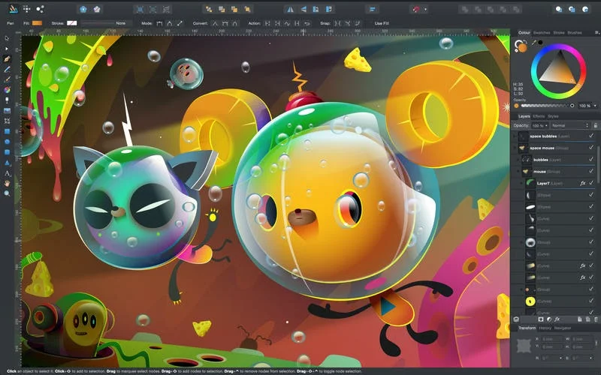Select the Fill gradient tool

pyautogui.click(x=7, y=90)
